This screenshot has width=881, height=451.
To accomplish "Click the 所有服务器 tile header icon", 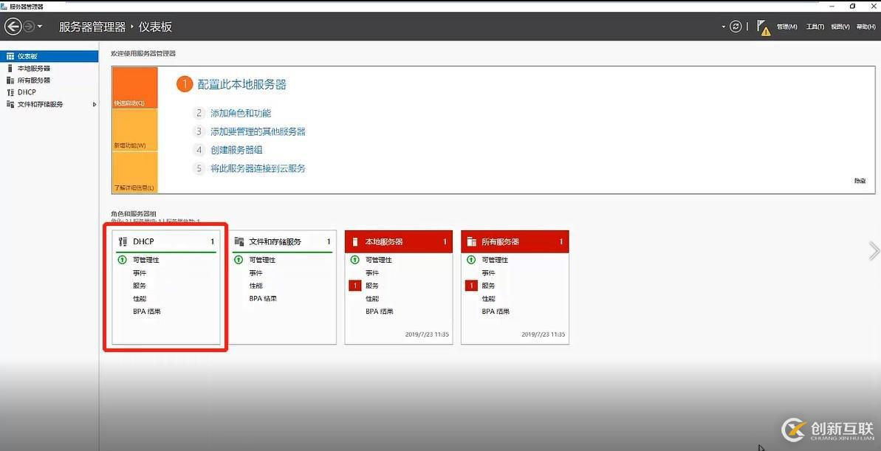I will 471,241.
